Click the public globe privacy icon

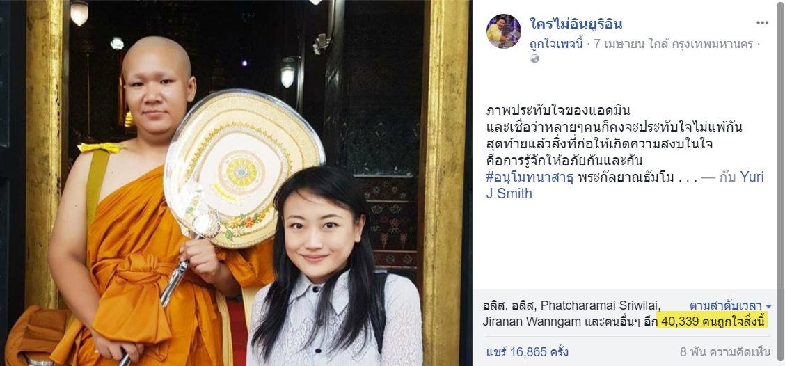(534, 58)
